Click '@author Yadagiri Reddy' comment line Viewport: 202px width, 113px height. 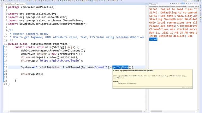tap(31, 34)
